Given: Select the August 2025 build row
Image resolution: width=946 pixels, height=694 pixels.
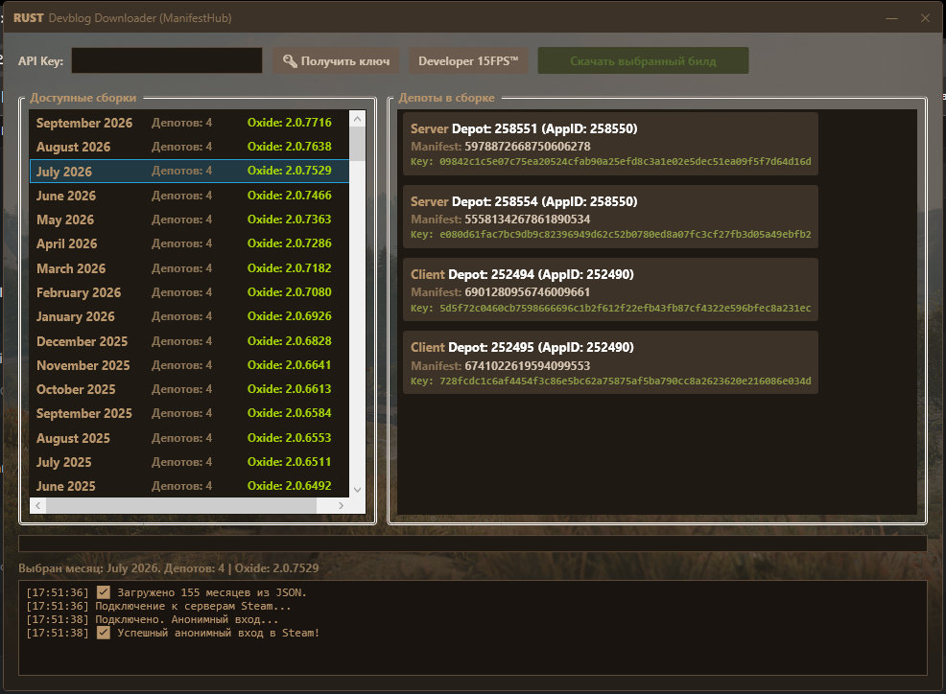Looking at the screenshot, I should tap(189, 438).
